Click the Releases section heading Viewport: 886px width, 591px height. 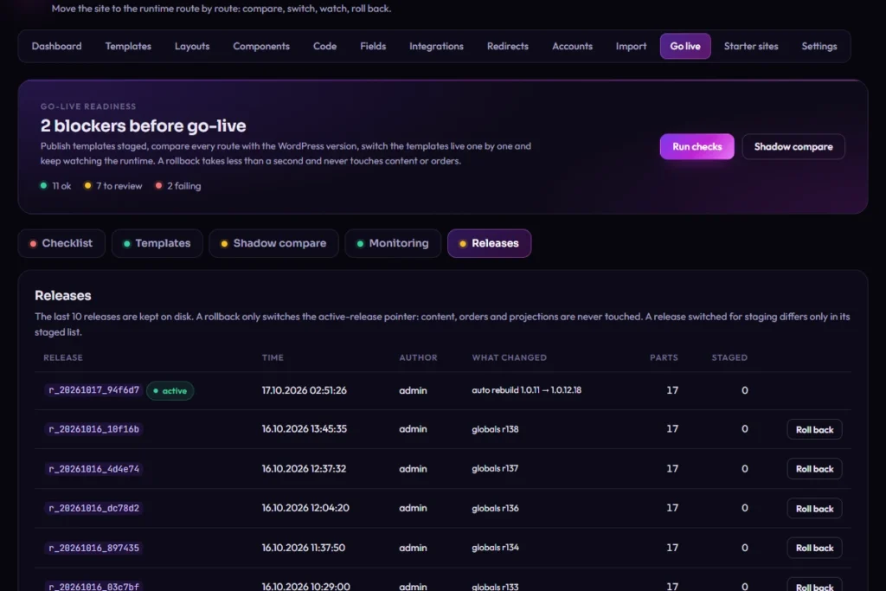point(62,296)
